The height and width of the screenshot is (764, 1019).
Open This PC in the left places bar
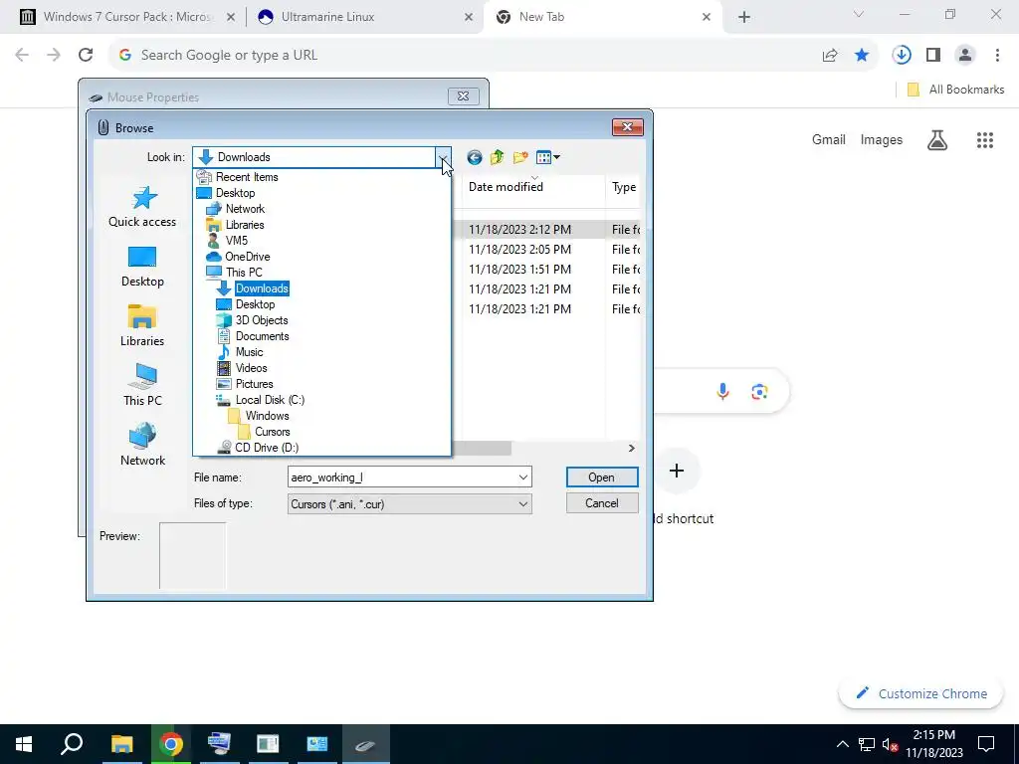click(142, 385)
